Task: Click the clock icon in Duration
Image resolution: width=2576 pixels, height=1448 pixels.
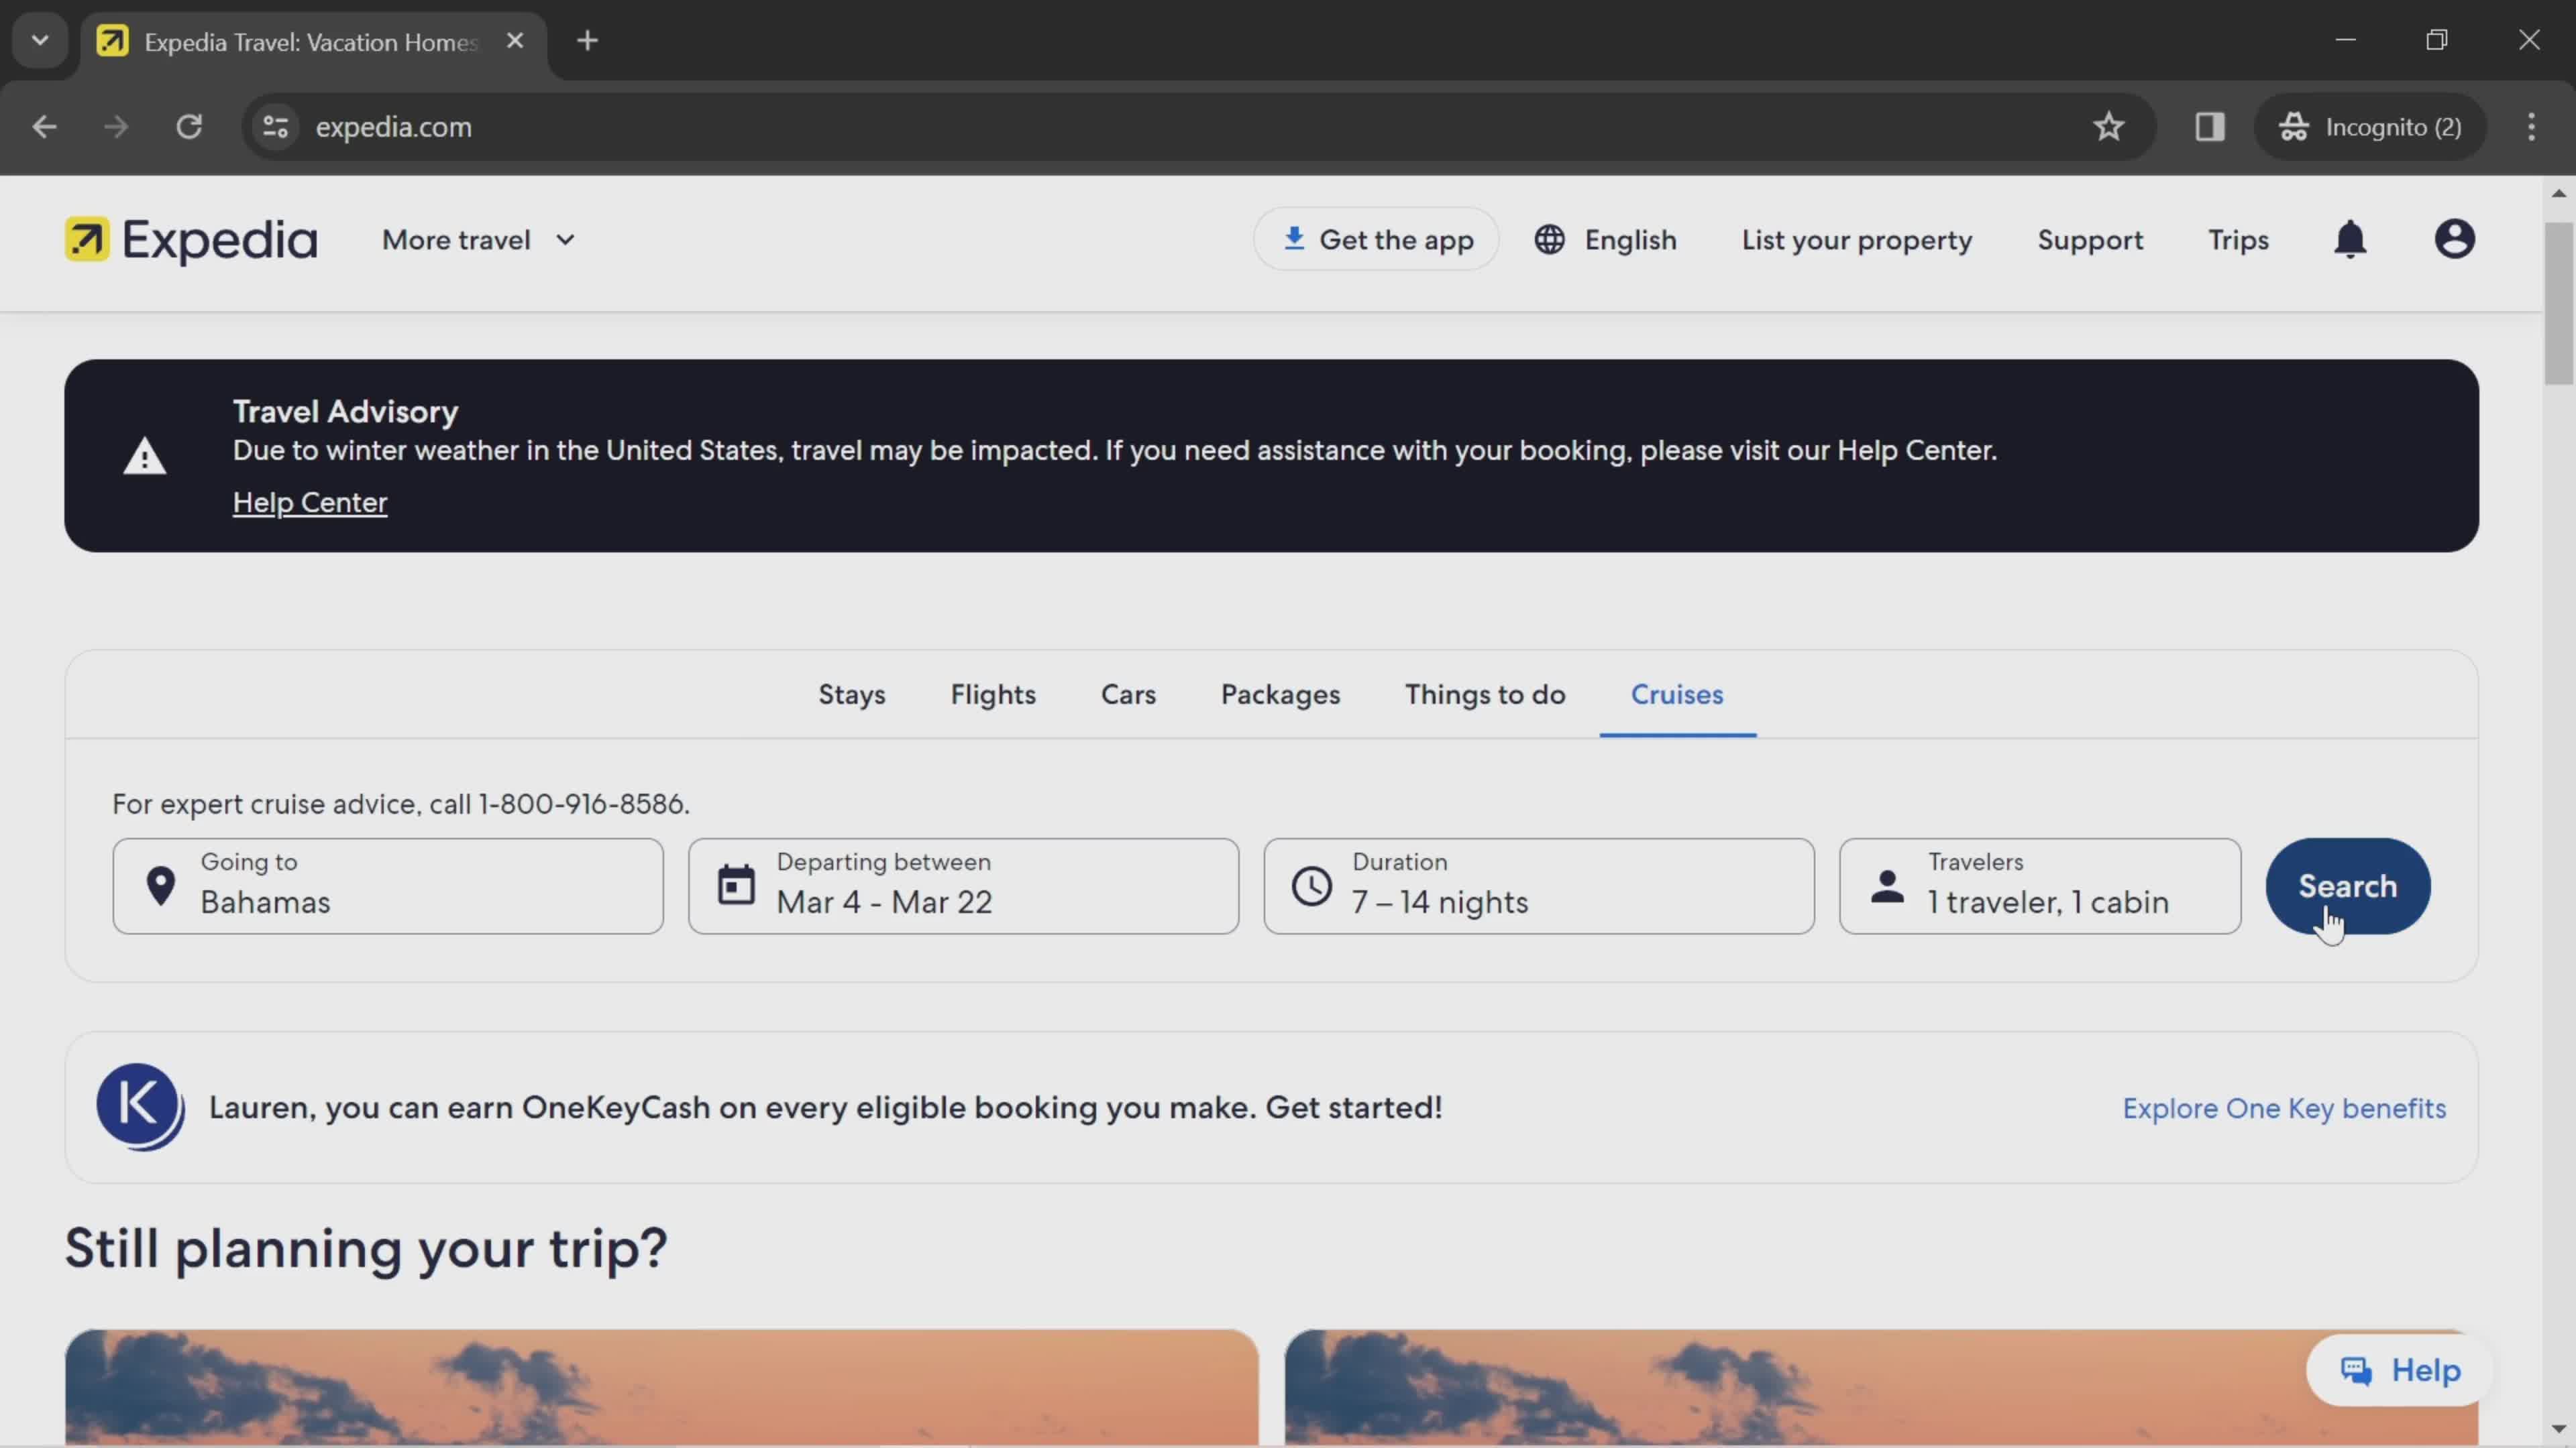Action: 1311,886
